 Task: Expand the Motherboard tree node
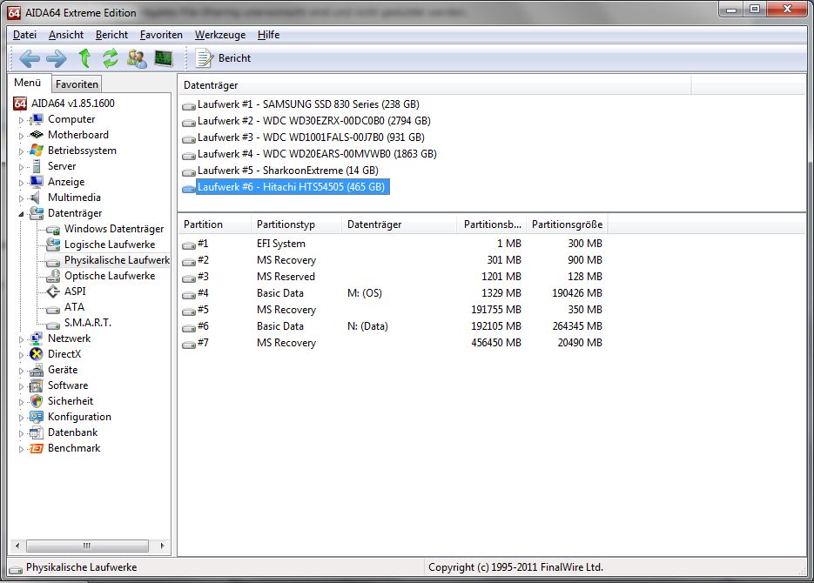22,136
